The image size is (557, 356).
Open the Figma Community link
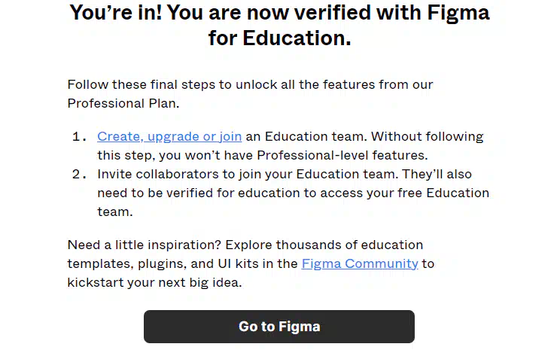tap(360, 263)
